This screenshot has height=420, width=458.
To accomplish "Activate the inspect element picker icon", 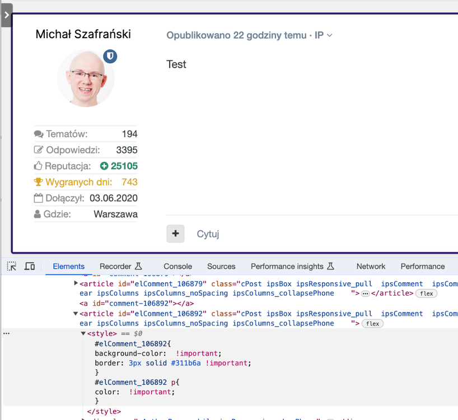I will [x=12, y=267].
